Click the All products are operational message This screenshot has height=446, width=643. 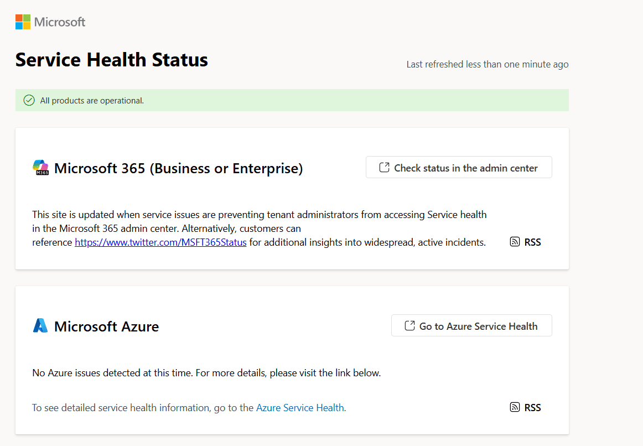click(92, 101)
